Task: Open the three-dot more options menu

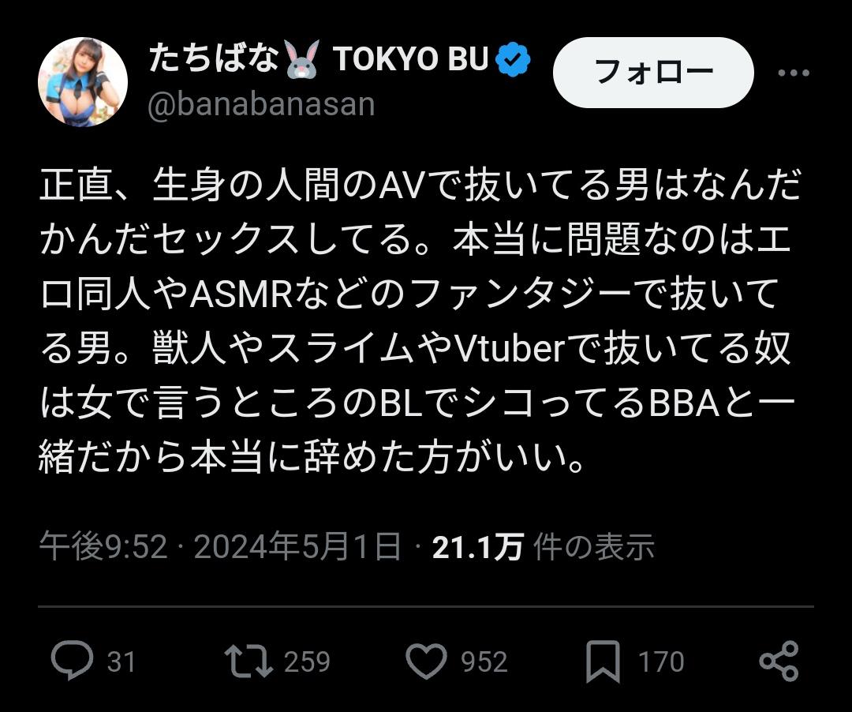Action: (x=794, y=73)
